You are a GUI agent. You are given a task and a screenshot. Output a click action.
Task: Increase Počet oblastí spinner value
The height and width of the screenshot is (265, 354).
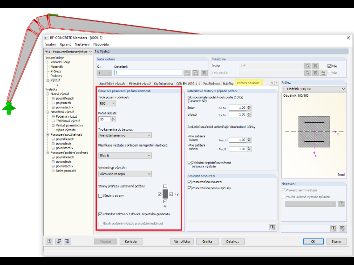113,118
